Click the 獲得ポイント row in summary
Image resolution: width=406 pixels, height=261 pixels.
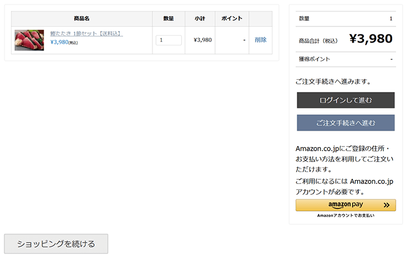click(346, 59)
